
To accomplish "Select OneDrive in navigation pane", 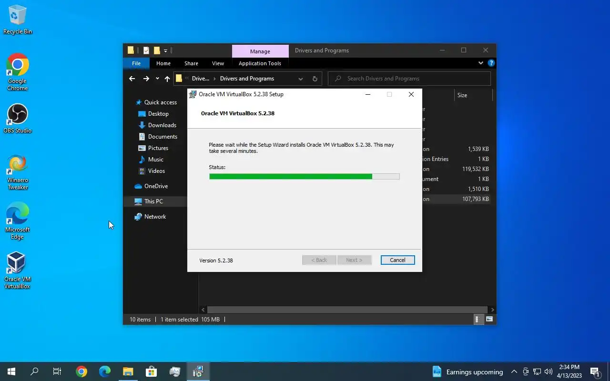I will [156, 186].
